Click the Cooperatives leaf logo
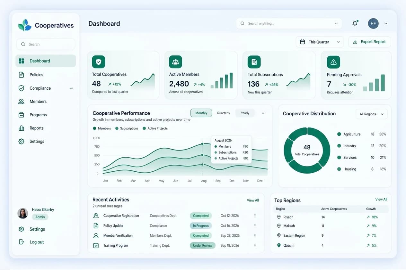The height and width of the screenshot is (270, 406). tap(24, 25)
